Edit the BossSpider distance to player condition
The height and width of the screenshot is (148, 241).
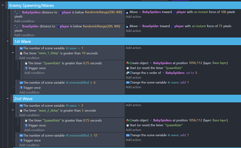tap(67, 28)
